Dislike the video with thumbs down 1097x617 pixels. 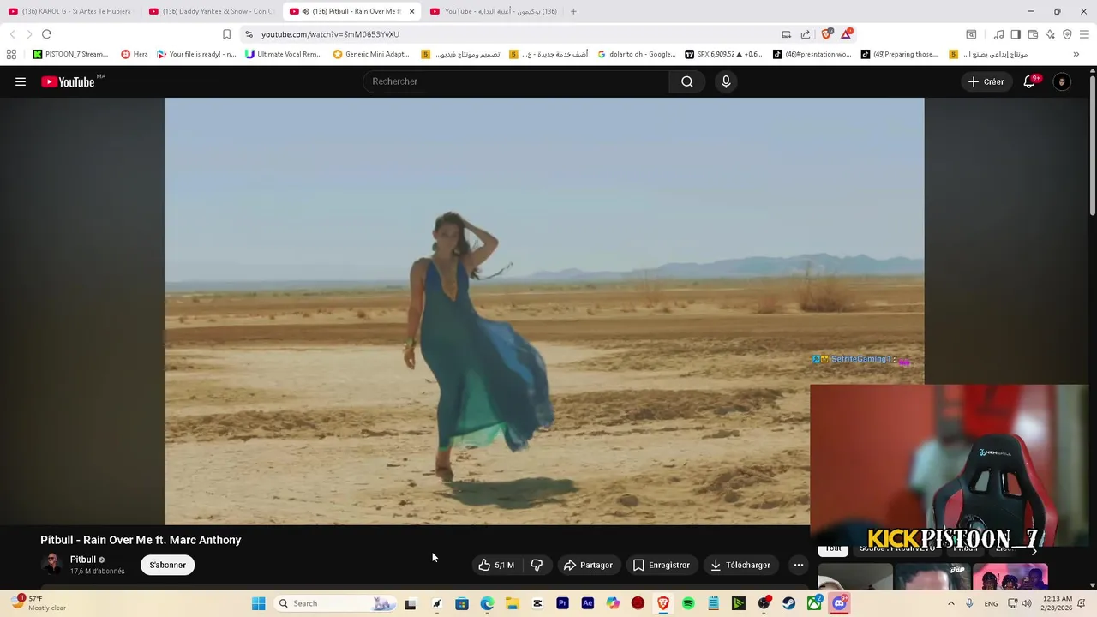[537, 565]
